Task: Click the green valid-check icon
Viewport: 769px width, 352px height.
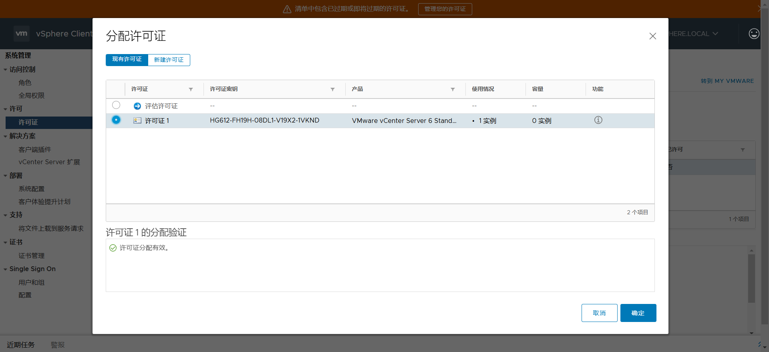Action: point(113,248)
